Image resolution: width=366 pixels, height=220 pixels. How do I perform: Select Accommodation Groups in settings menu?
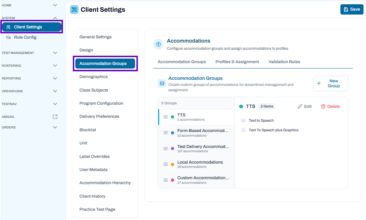click(x=105, y=64)
